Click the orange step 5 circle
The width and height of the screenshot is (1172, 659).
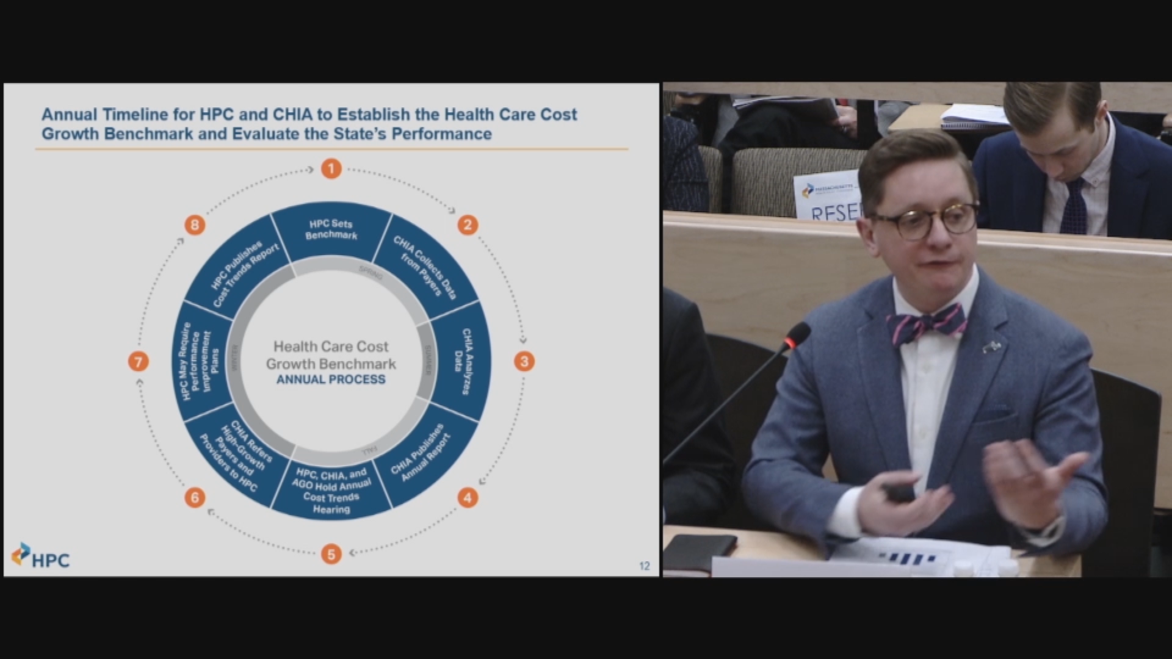click(331, 554)
